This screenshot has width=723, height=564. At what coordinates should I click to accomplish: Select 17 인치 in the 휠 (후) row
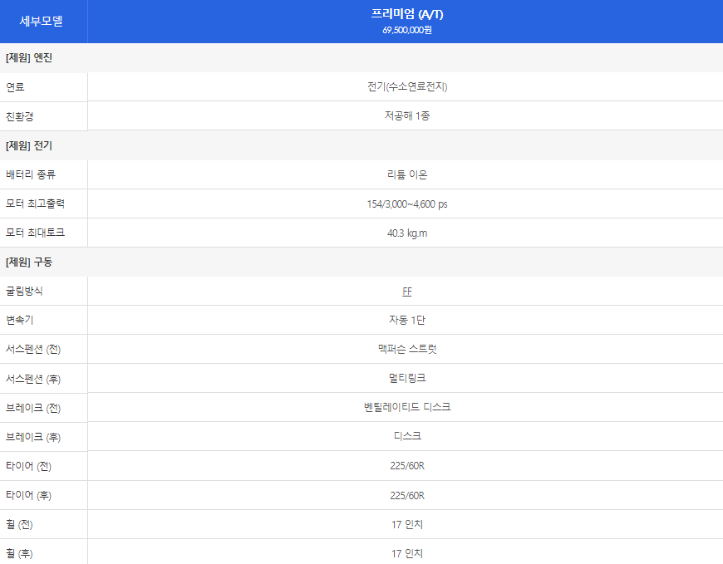point(406,553)
